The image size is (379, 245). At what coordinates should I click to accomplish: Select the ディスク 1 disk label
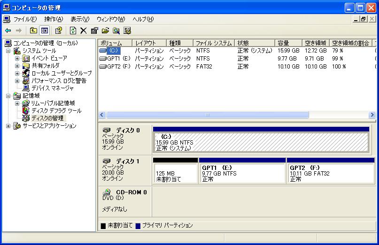pyautogui.click(x=125, y=170)
